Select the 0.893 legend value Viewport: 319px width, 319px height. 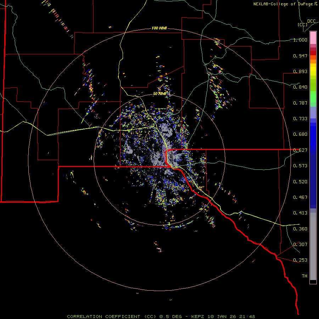click(x=300, y=71)
